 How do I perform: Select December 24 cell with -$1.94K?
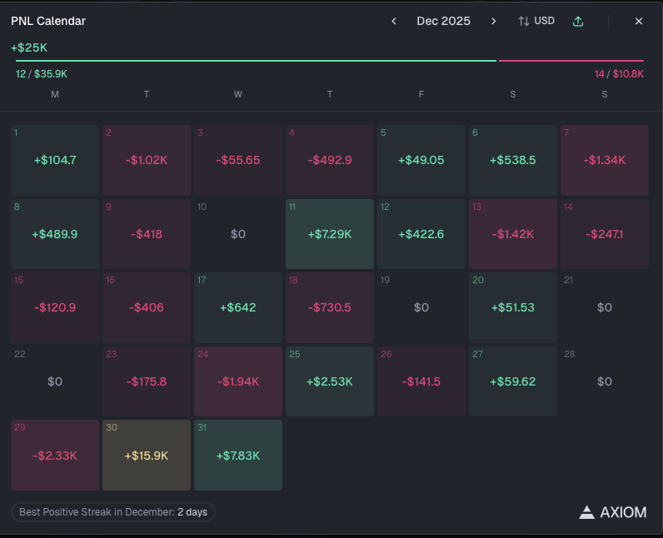[x=238, y=381]
